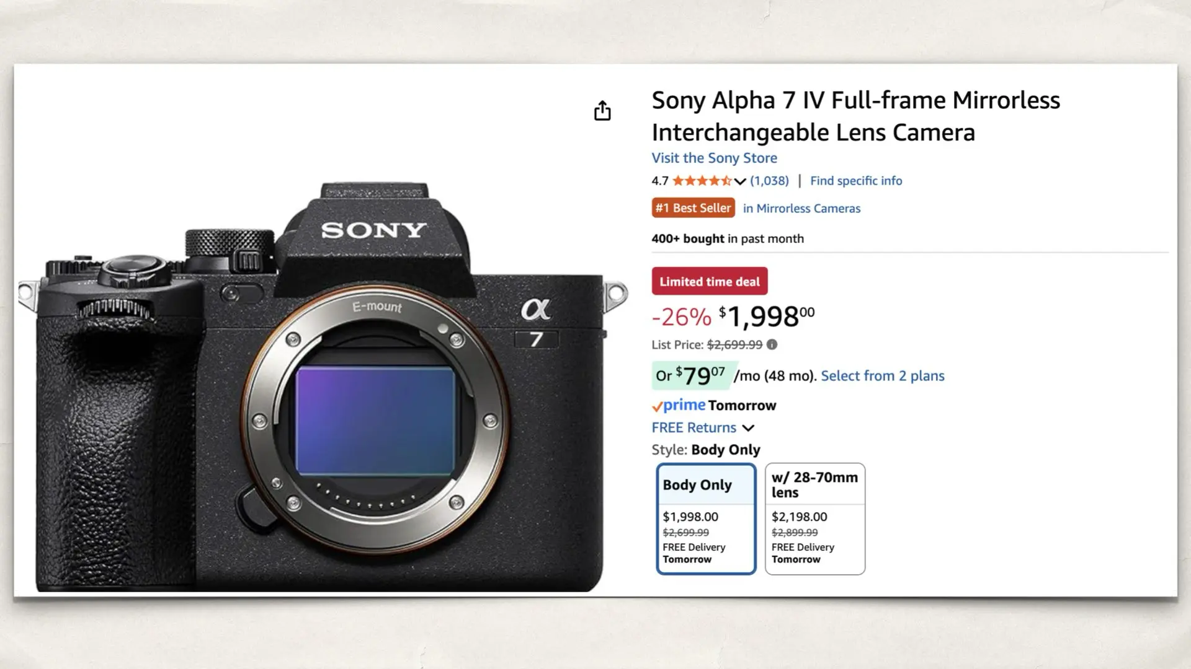1191x669 pixels.
Task: Click the #1 Best Seller badge
Action: 693,208
